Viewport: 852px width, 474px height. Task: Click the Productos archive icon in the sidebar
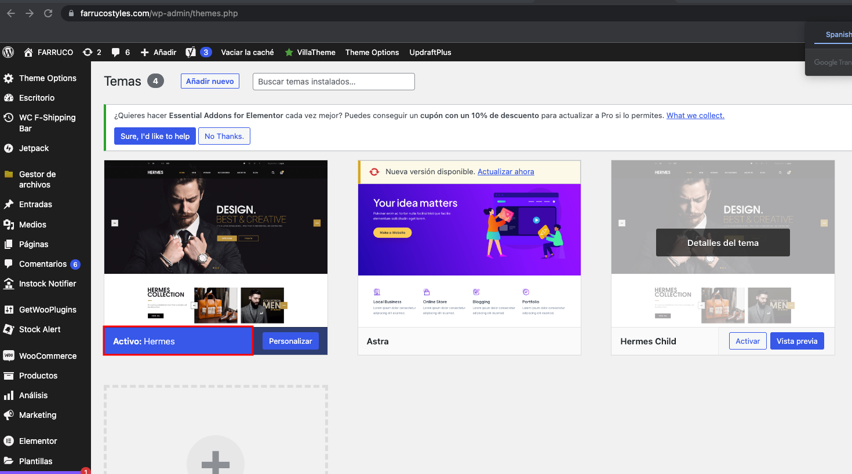(9, 376)
